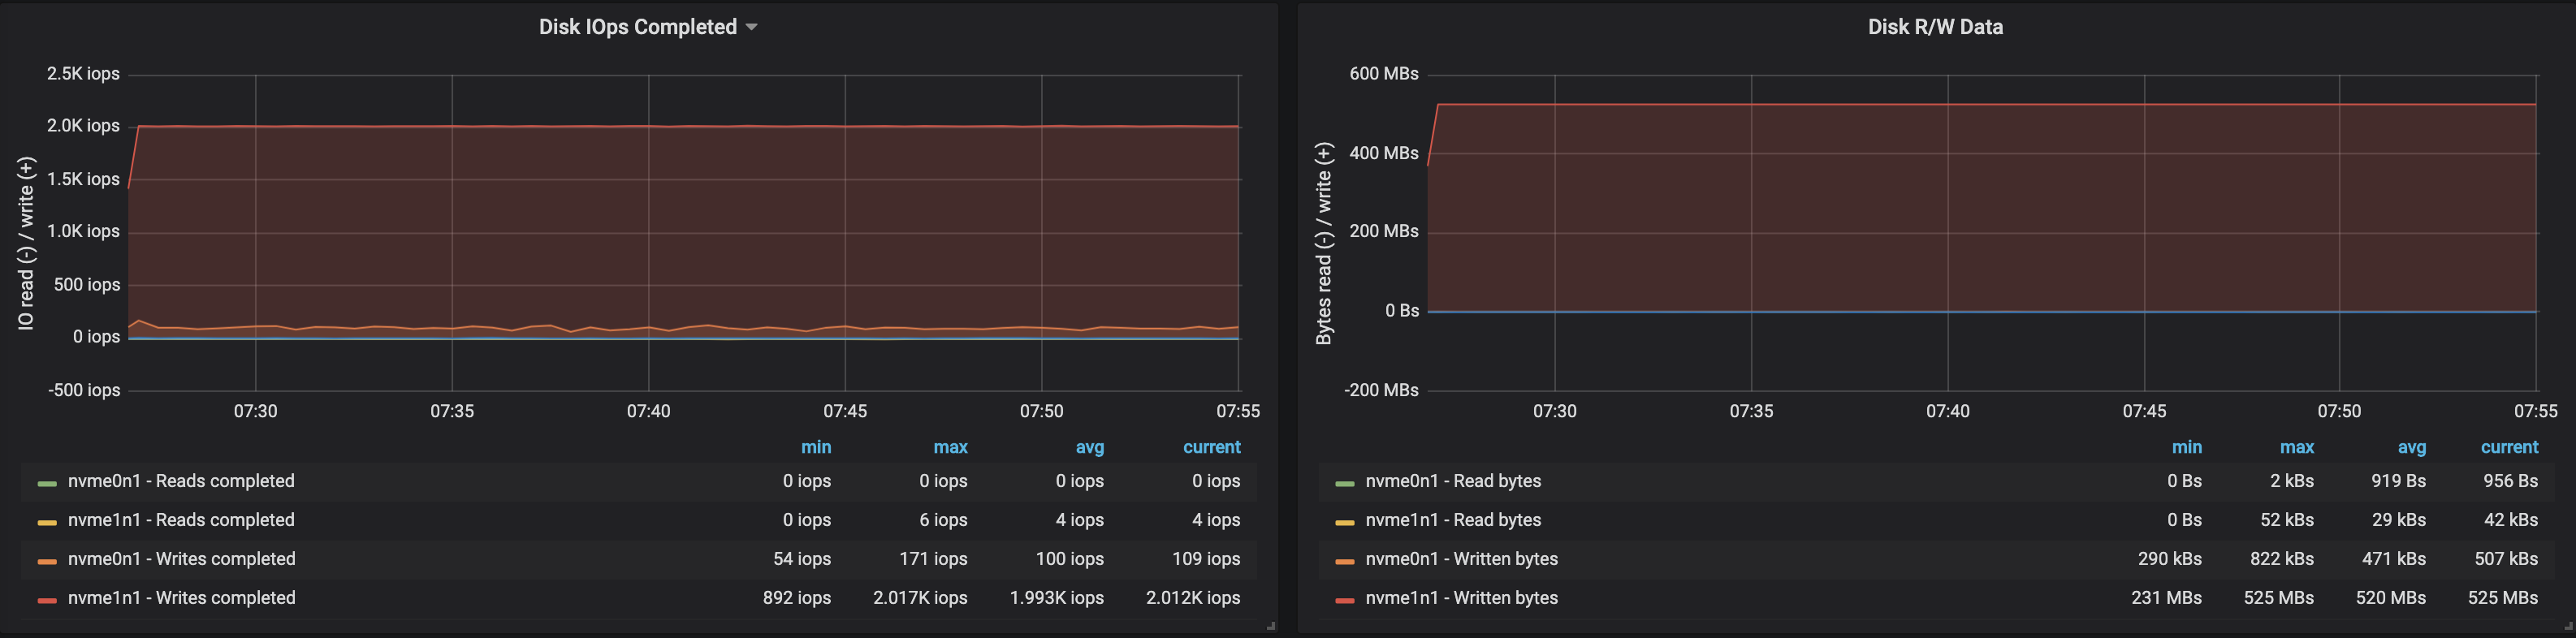Click the 2.012K iops current value
The width and height of the screenshot is (2576, 638).
[x=1193, y=598]
